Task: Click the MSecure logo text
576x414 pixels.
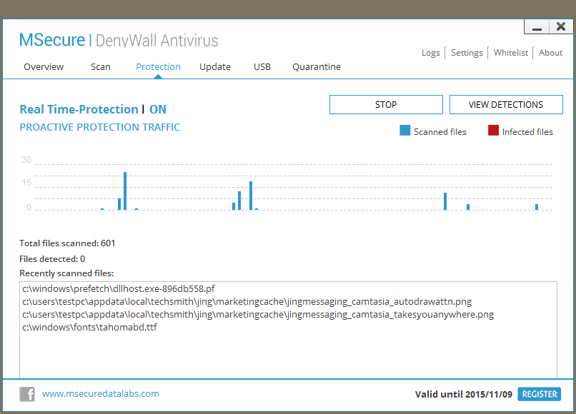Action: click(52, 40)
